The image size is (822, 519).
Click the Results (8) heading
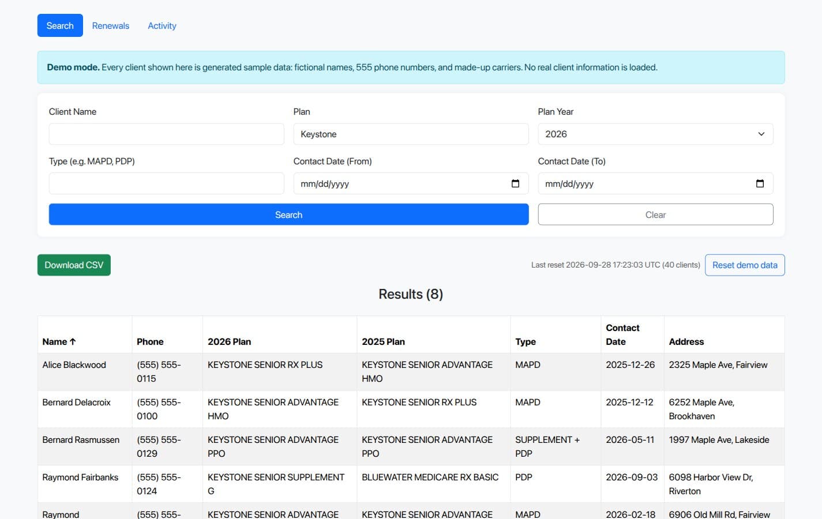411,294
